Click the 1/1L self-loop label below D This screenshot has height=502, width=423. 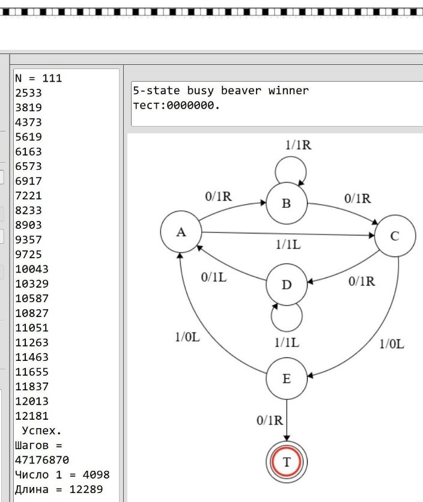(287, 342)
